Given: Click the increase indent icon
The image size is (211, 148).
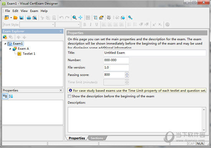Looking at the screenshot, I should 147,24.
